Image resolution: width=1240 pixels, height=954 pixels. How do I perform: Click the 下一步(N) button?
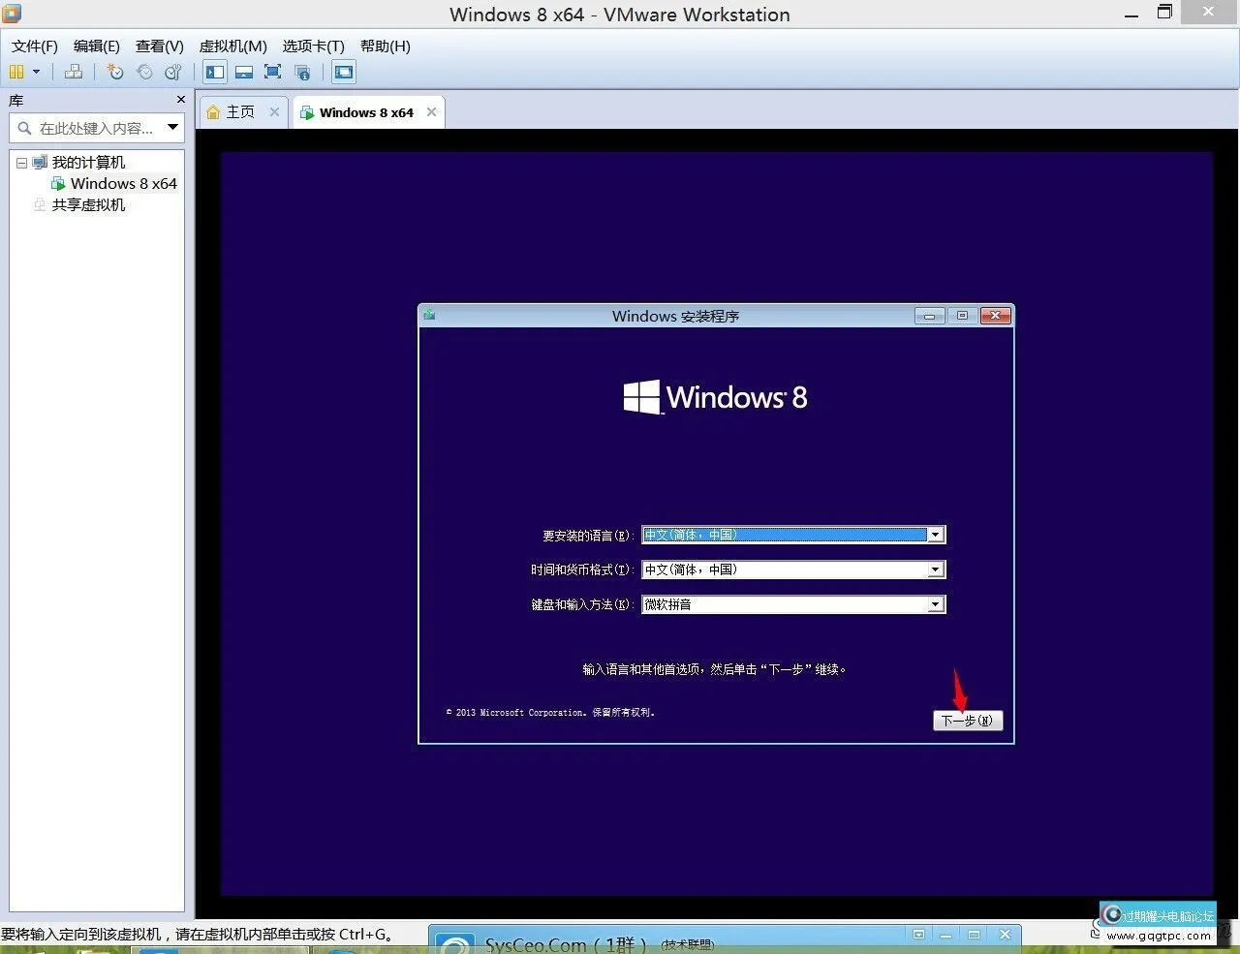click(x=967, y=721)
